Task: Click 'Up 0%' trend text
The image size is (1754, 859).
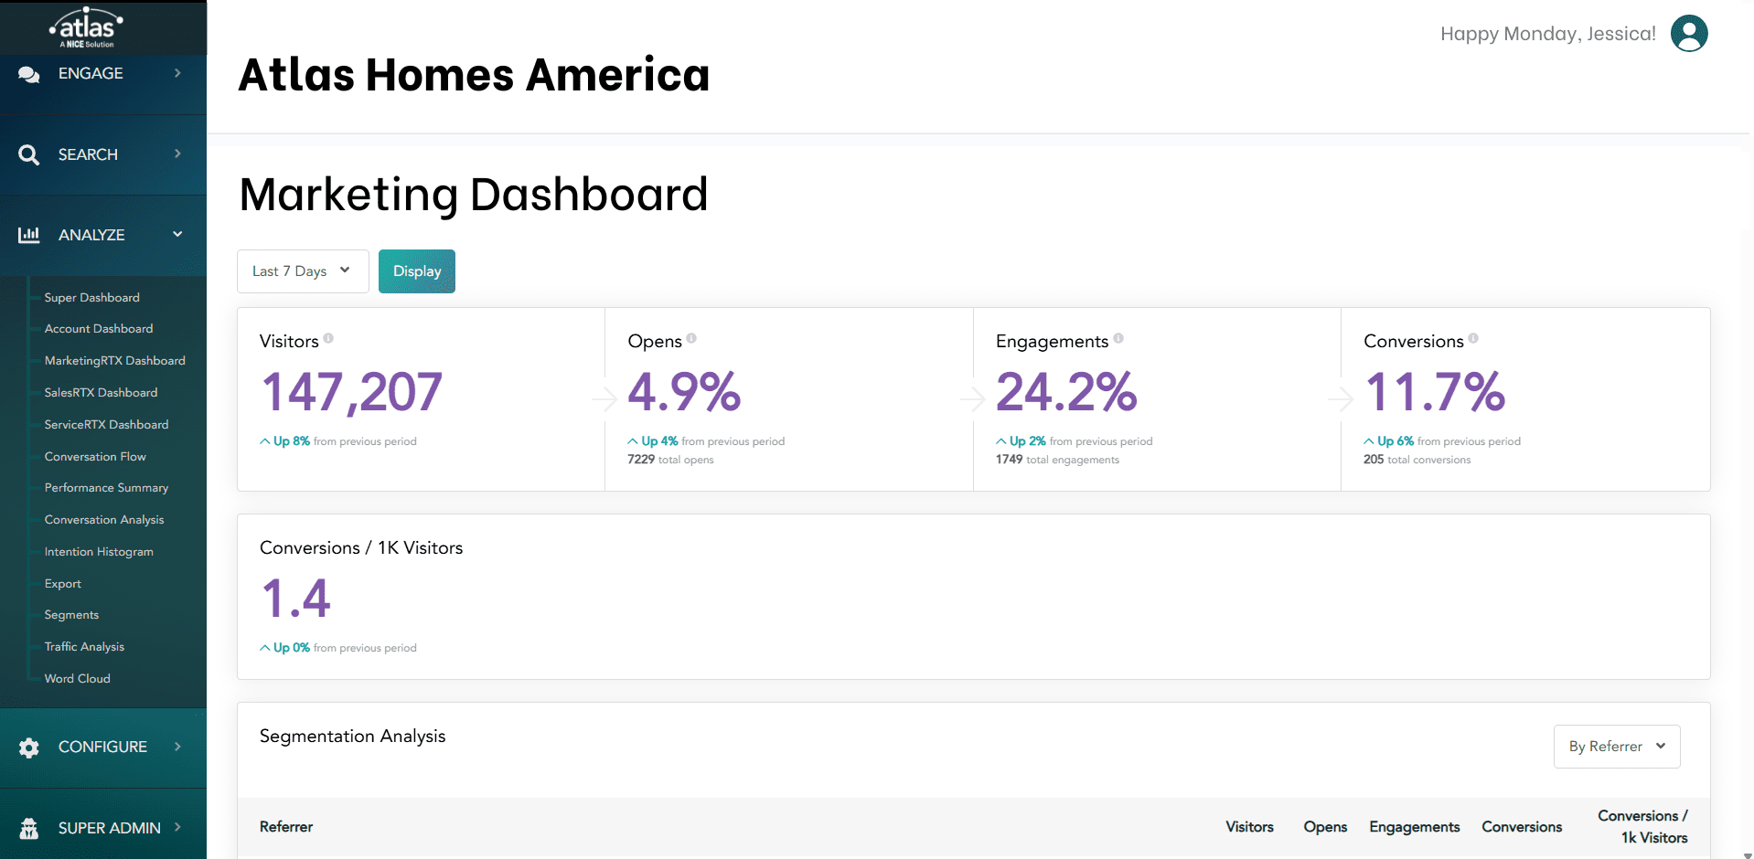Action: click(292, 648)
